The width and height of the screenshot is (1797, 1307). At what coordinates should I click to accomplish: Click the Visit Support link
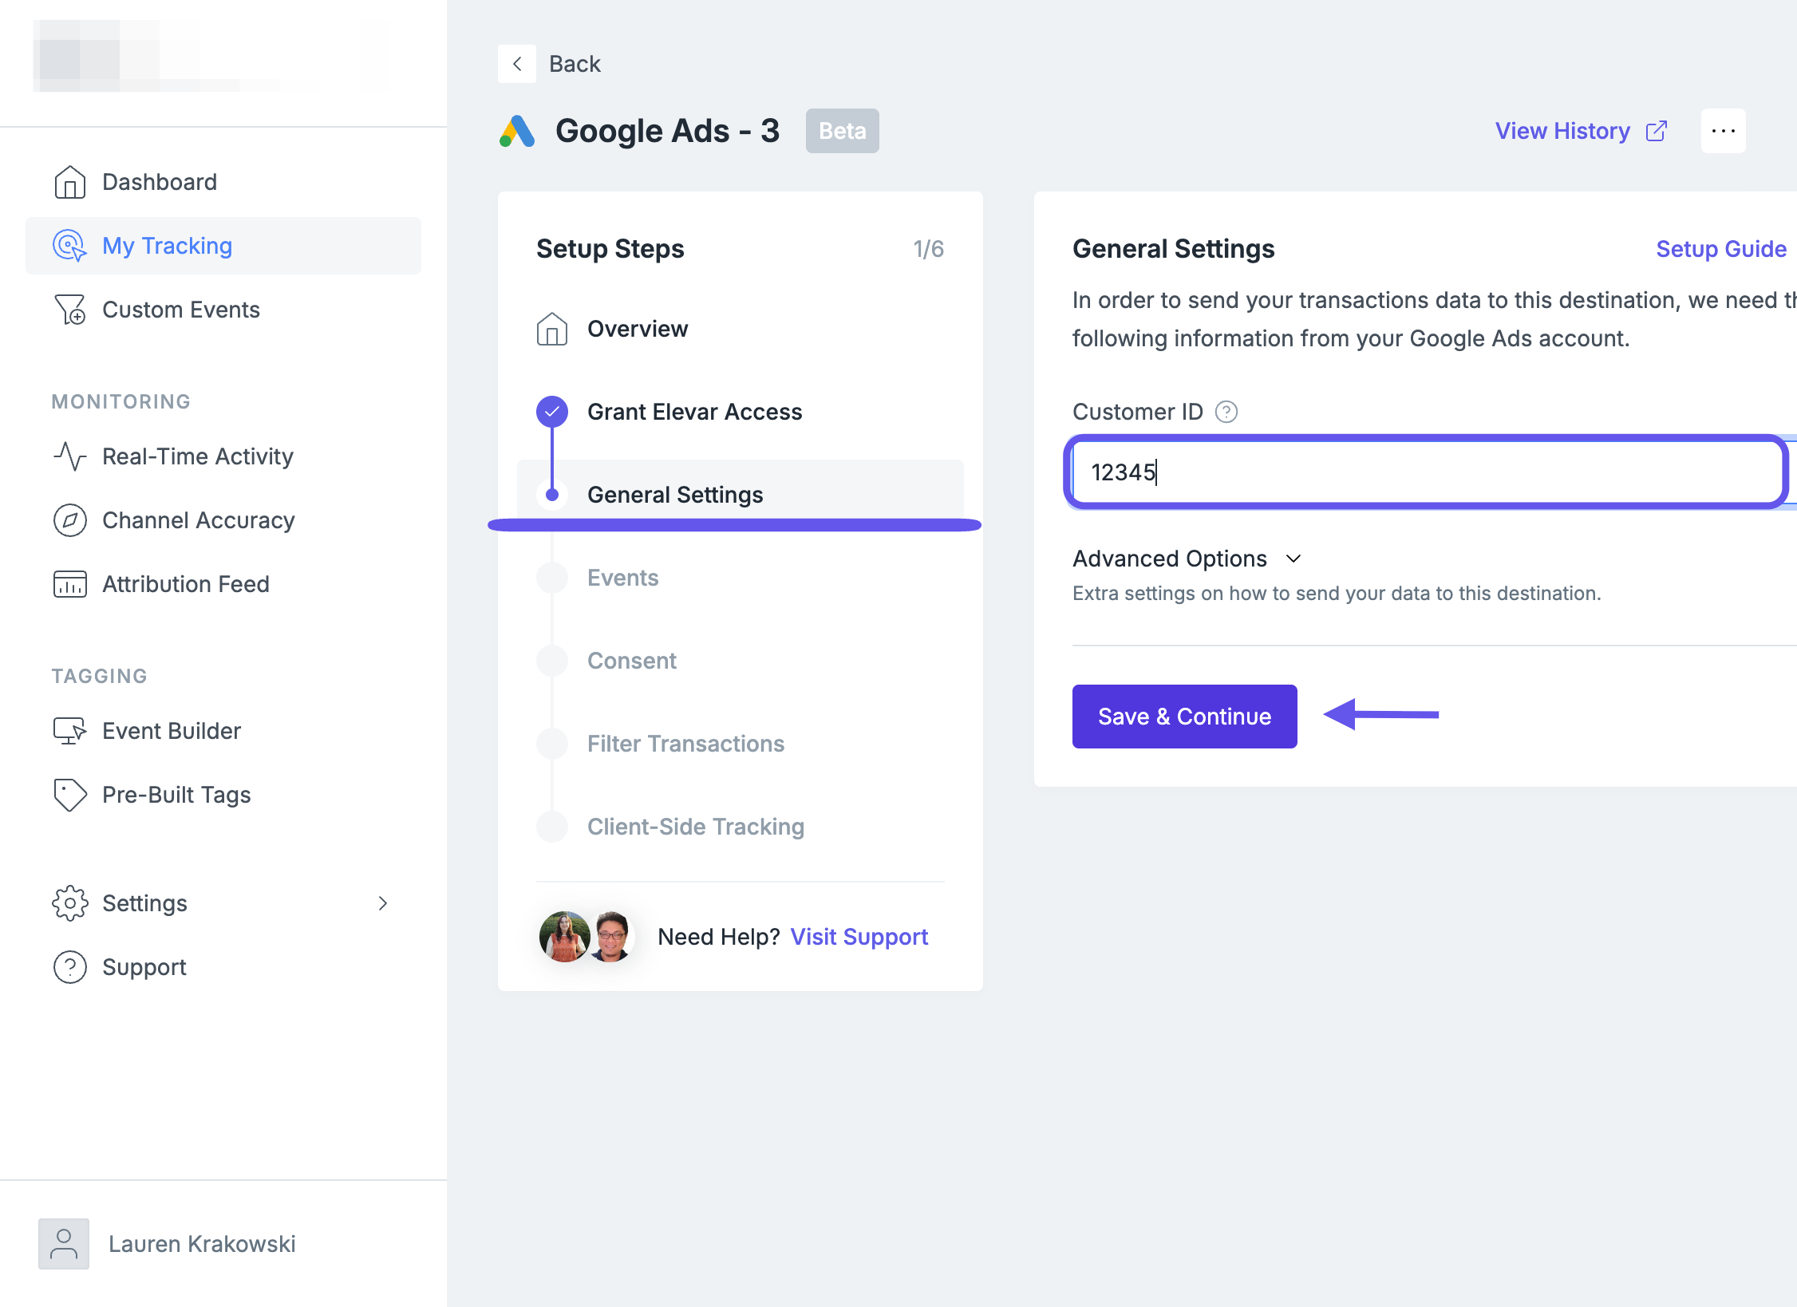(859, 937)
